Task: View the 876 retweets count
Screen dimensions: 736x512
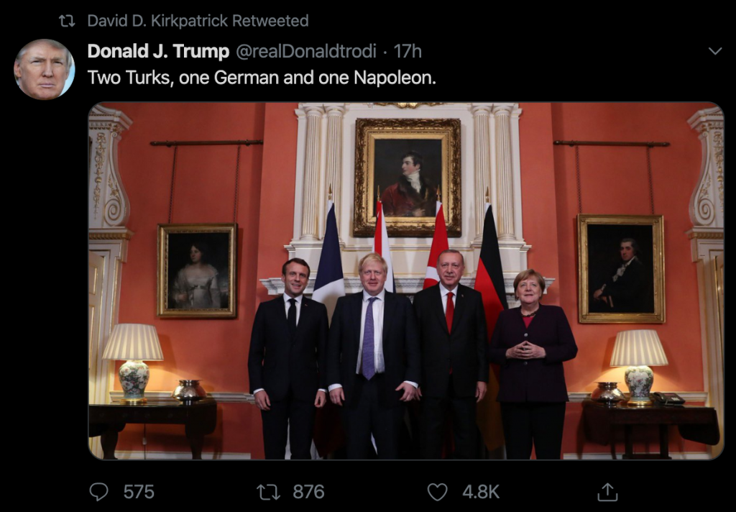Action: 308,492
